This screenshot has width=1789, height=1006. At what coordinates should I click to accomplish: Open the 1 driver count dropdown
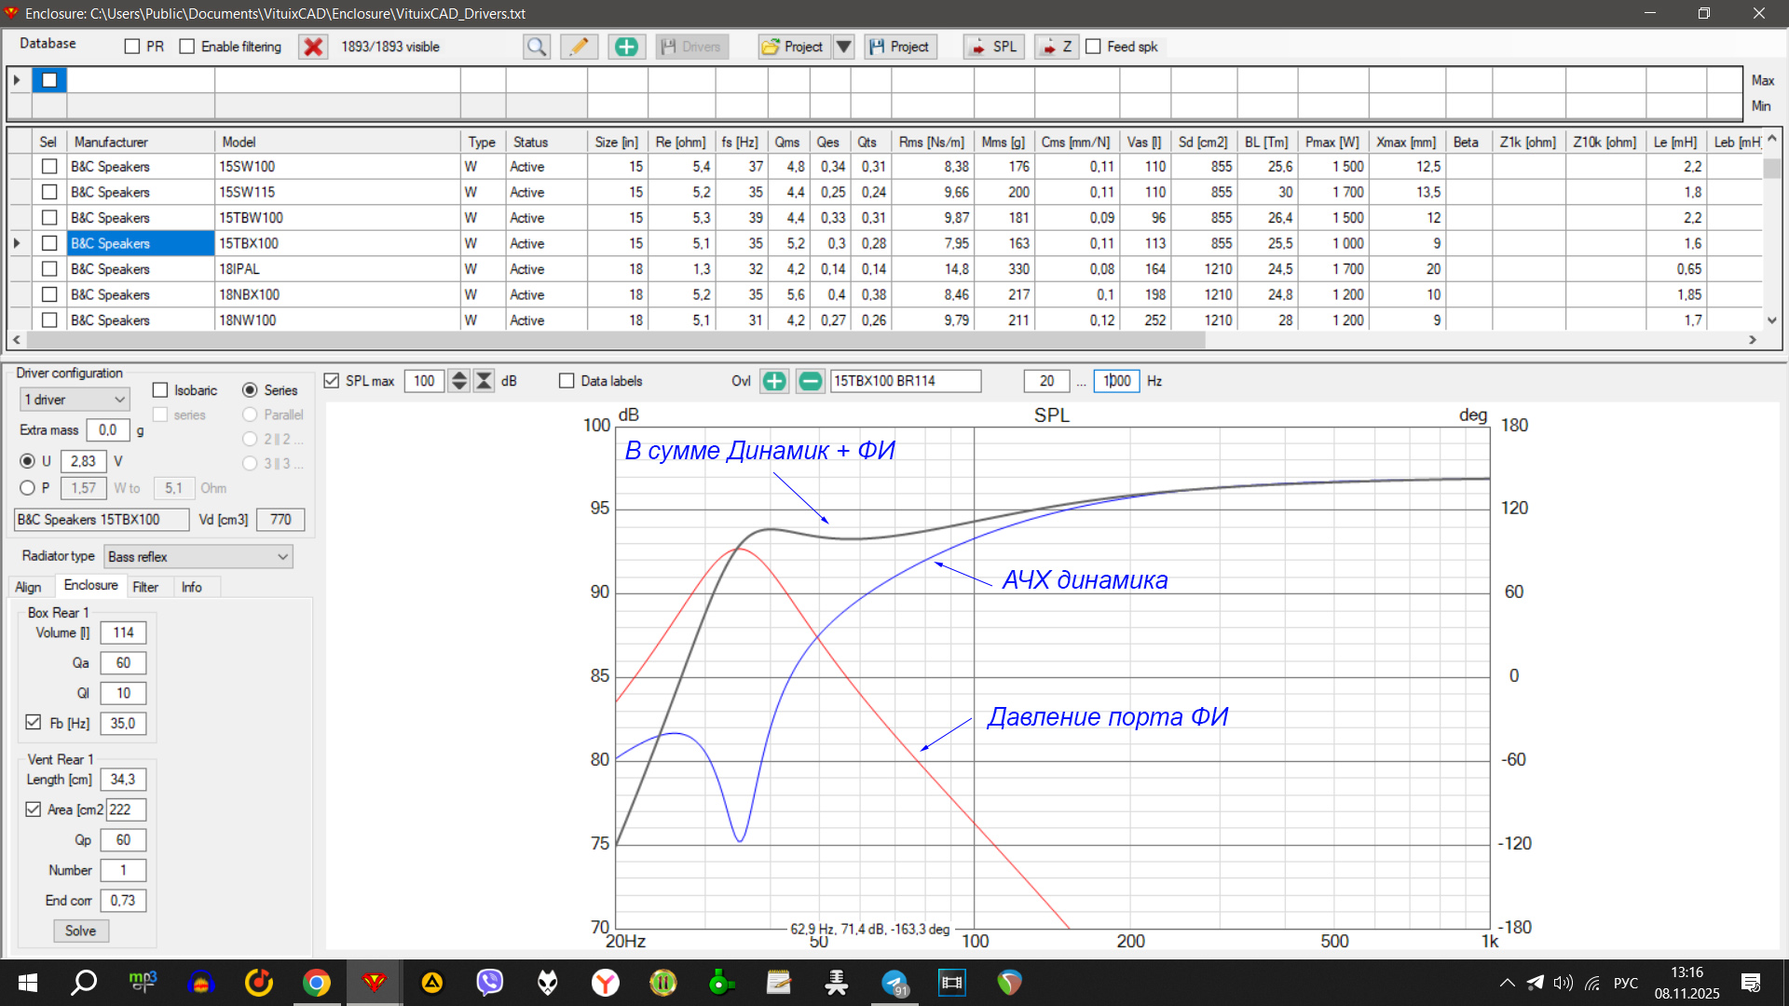[75, 400]
